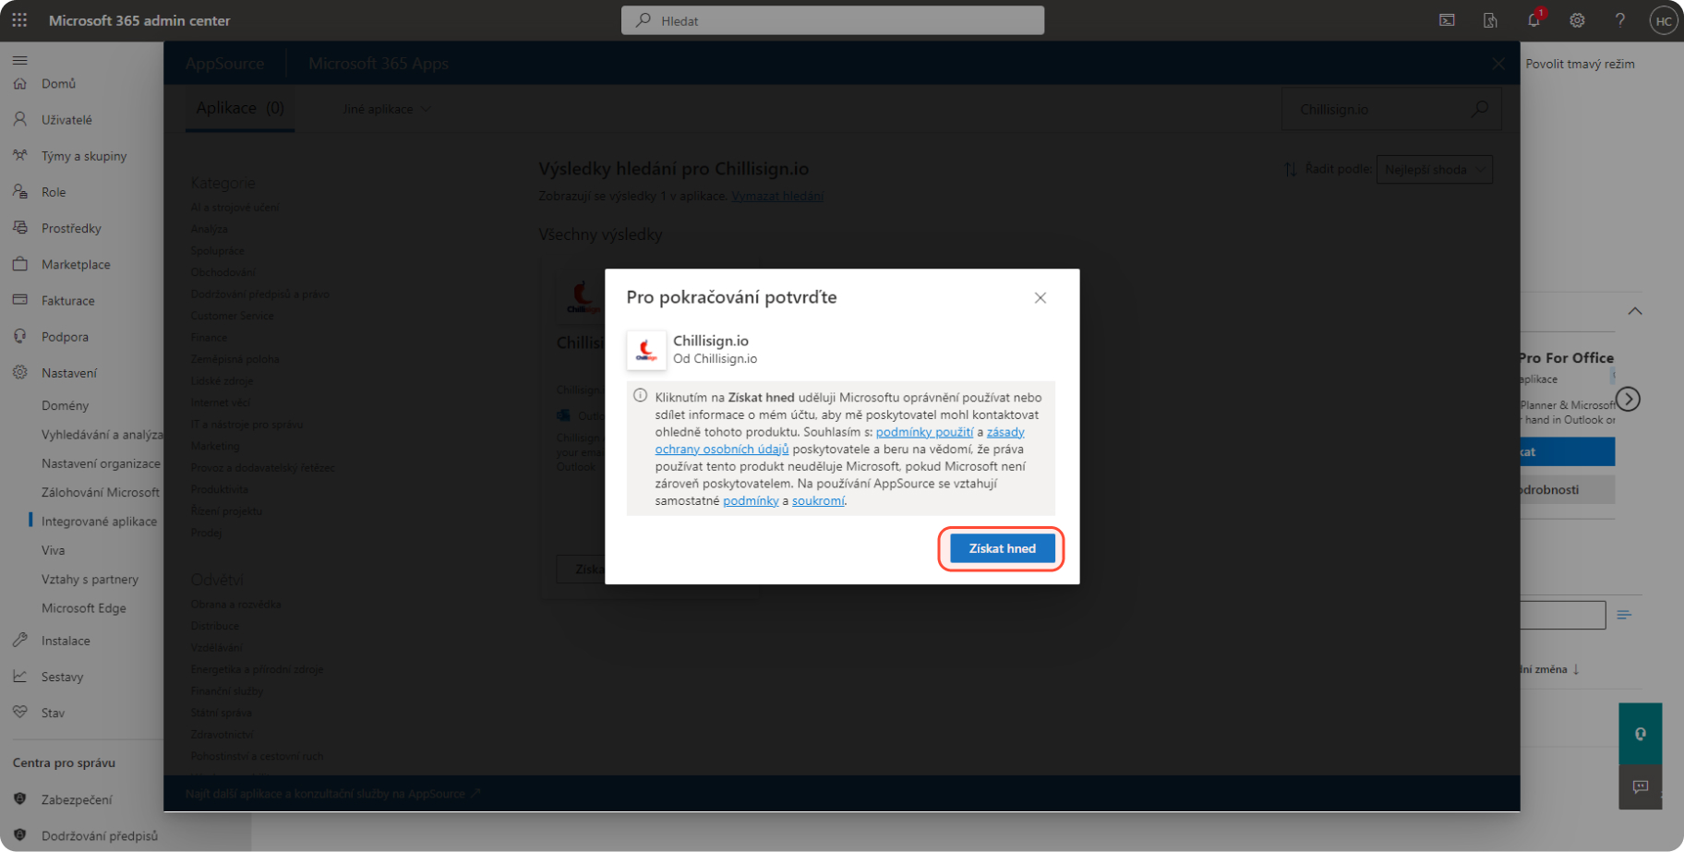Click the feedback chat floating button
This screenshot has height=852, width=1684.
tap(1640, 786)
